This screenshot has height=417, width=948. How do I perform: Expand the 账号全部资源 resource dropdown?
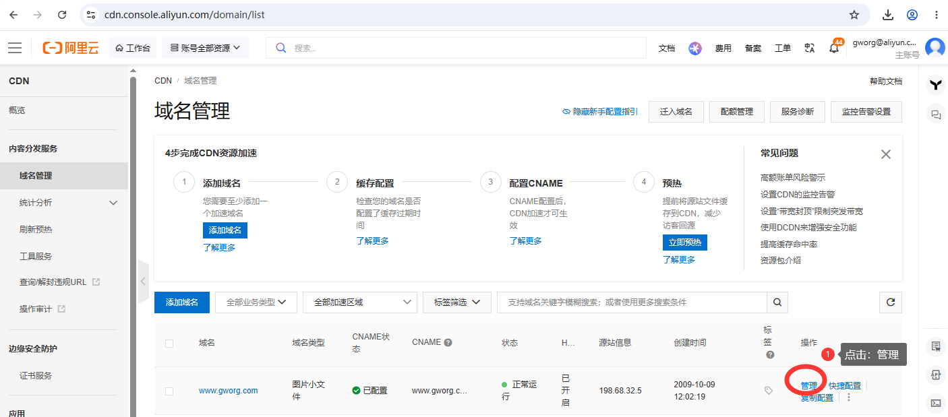[206, 48]
